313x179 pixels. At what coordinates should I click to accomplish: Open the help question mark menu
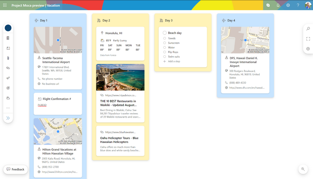click(298, 5)
